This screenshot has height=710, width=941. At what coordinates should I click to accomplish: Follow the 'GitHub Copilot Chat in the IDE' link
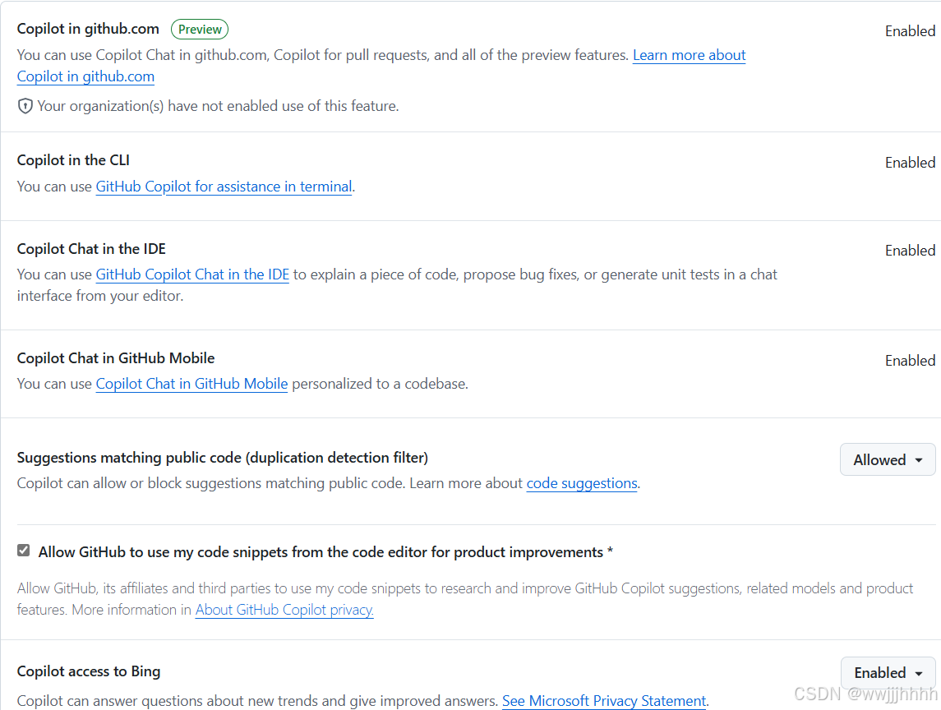[x=192, y=274]
